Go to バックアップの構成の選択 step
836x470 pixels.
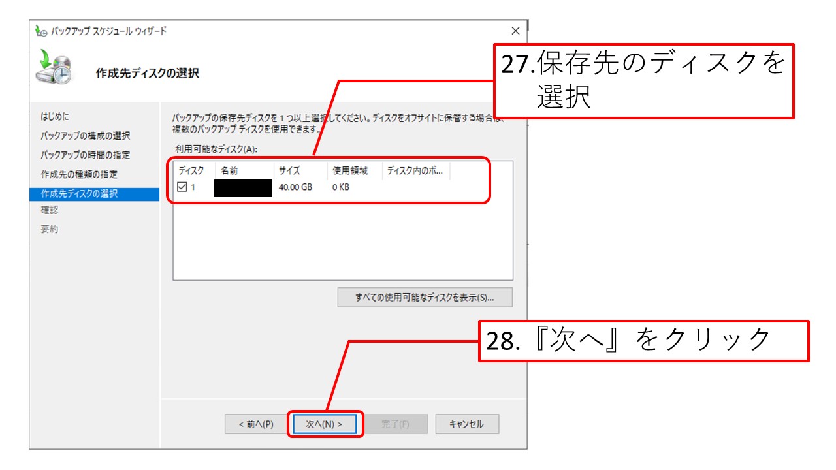(85, 136)
